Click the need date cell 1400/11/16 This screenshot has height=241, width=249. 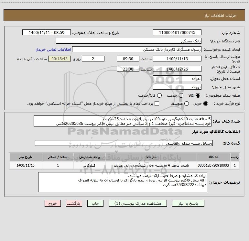pyautogui.click(x=26, y=165)
